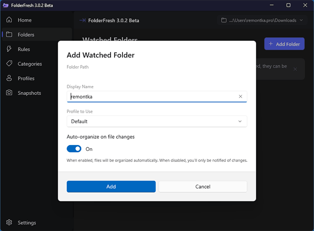Click the Add Folder button
The image size is (314, 231).
pyautogui.click(x=284, y=44)
